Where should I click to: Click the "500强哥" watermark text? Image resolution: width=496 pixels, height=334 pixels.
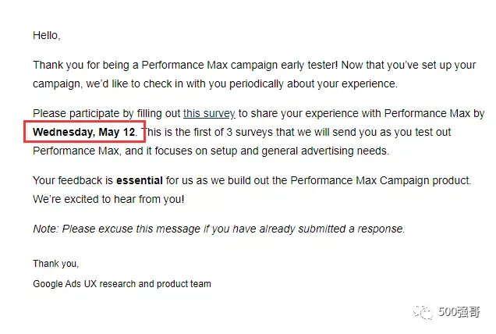point(459,312)
